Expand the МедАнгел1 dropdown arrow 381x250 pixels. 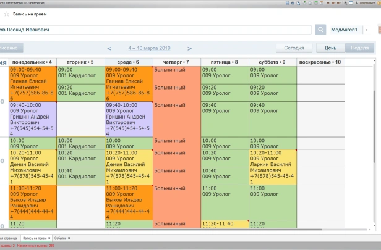pyautogui.click(x=366, y=30)
